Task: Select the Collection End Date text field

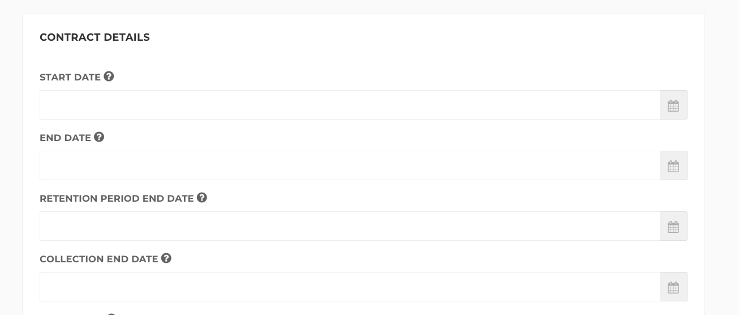Action: pyautogui.click(x=350, y=287)
